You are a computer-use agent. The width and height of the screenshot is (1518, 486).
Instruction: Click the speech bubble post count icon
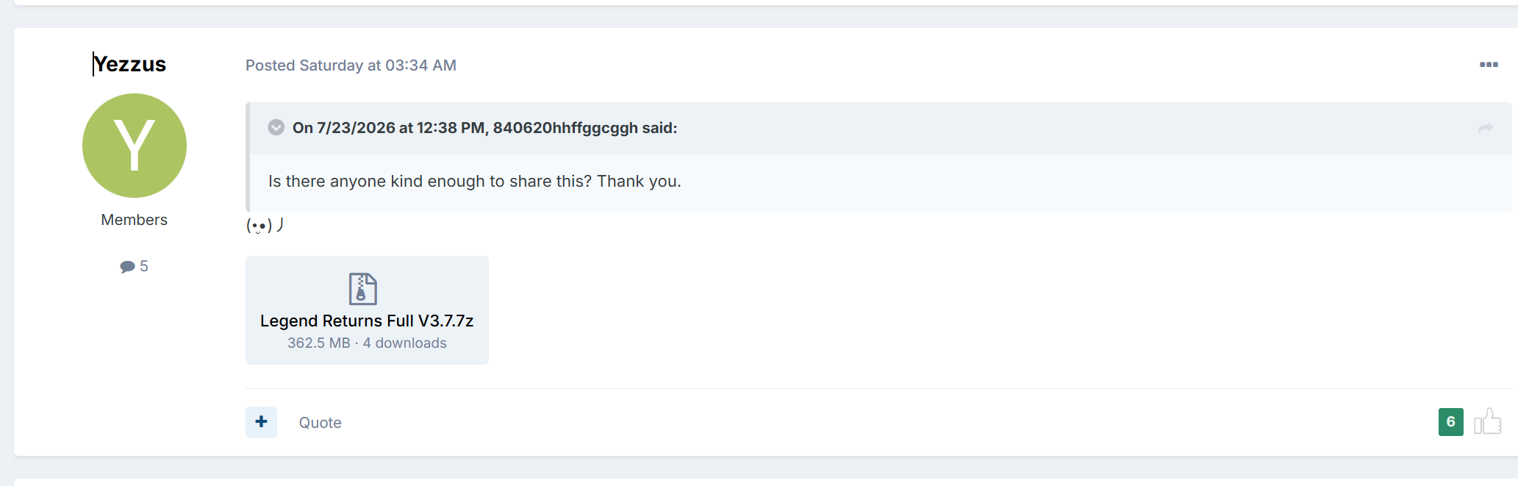click(127, 266)
